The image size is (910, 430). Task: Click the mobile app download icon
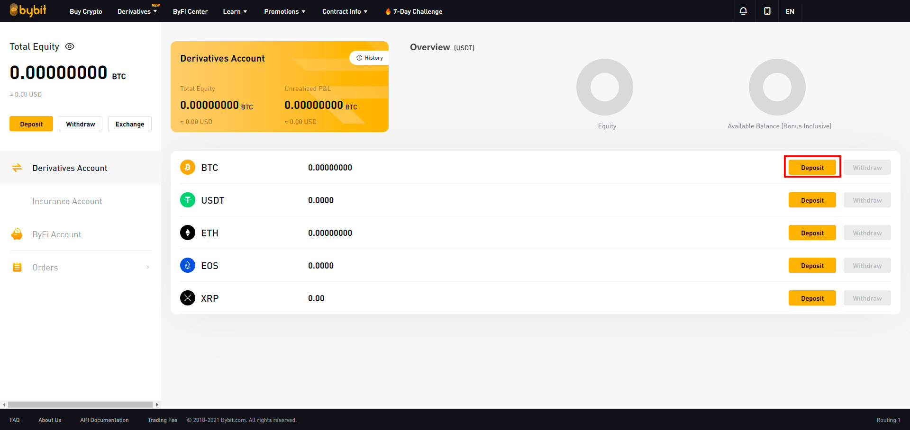point(767,11)
